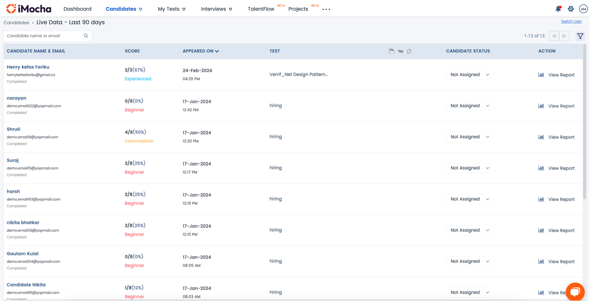Click the AM user avatar
Screen dimensions: 591x302
583,9
